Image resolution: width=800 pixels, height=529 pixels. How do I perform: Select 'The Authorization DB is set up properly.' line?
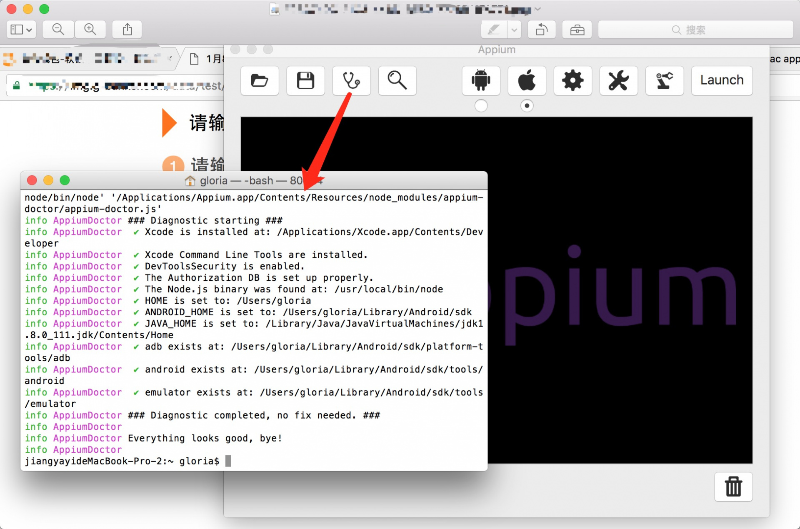tap(259, 278)
